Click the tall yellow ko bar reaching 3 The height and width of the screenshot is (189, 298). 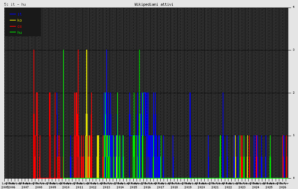click(87, 114)
